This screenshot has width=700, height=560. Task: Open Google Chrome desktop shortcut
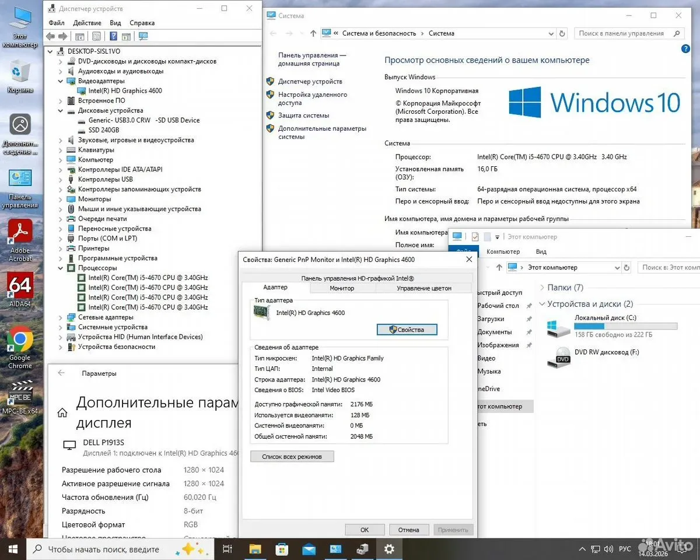(20, 349)
